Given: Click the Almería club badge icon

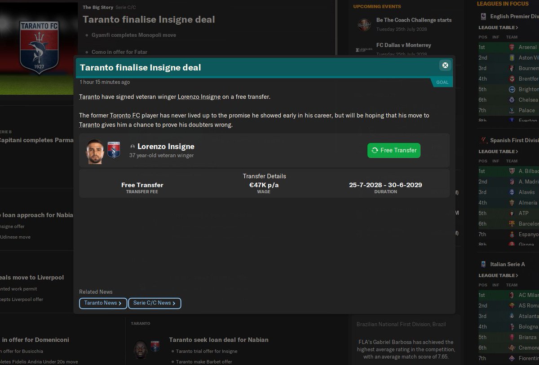Looking at the screenshot, I should (512, 203).
